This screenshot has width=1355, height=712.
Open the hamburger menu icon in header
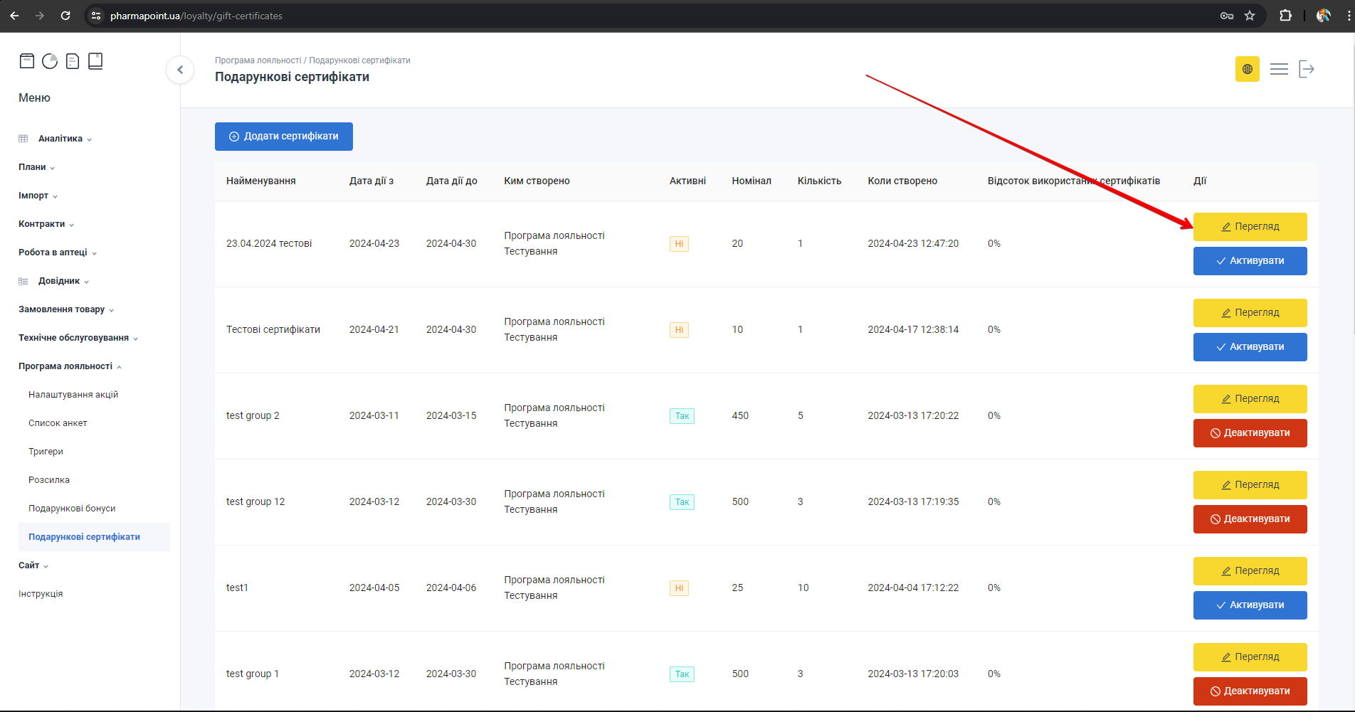coord(1279,69)
